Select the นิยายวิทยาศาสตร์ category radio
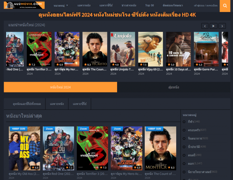The width and height of the screenshot is (233, 180). tap(184, 172)
